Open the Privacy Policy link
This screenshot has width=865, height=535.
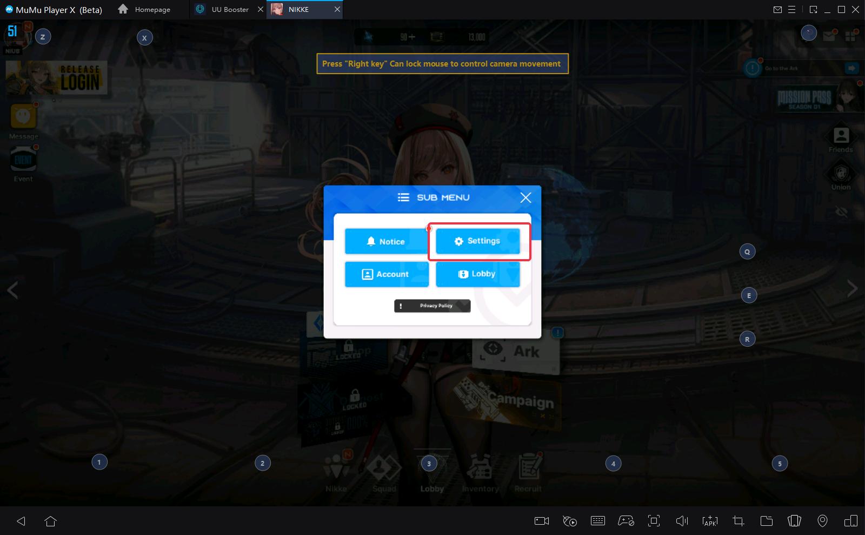[432, 306]
